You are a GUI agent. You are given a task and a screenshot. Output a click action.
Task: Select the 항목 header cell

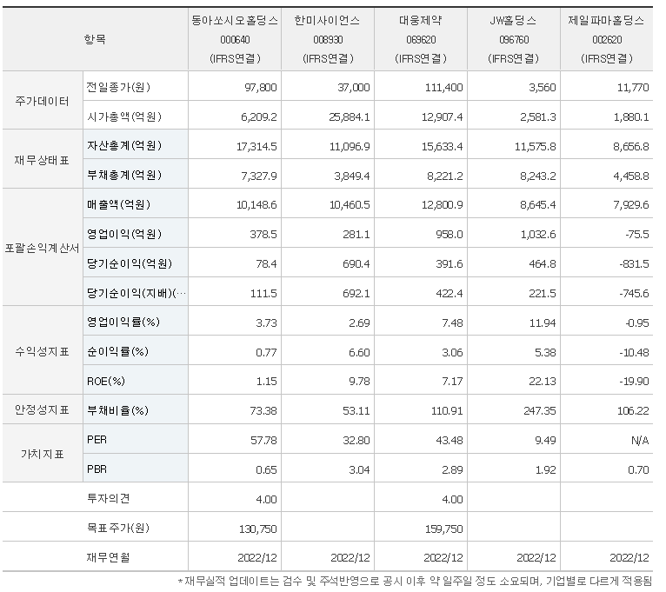click(95, 39)
